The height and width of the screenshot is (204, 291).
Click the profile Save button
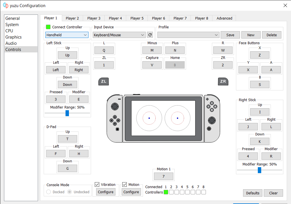coord(230,35)
